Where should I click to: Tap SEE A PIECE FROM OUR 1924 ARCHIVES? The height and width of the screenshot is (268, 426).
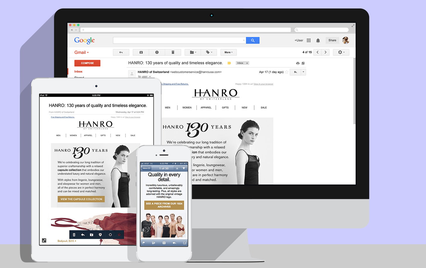point(164,205)
